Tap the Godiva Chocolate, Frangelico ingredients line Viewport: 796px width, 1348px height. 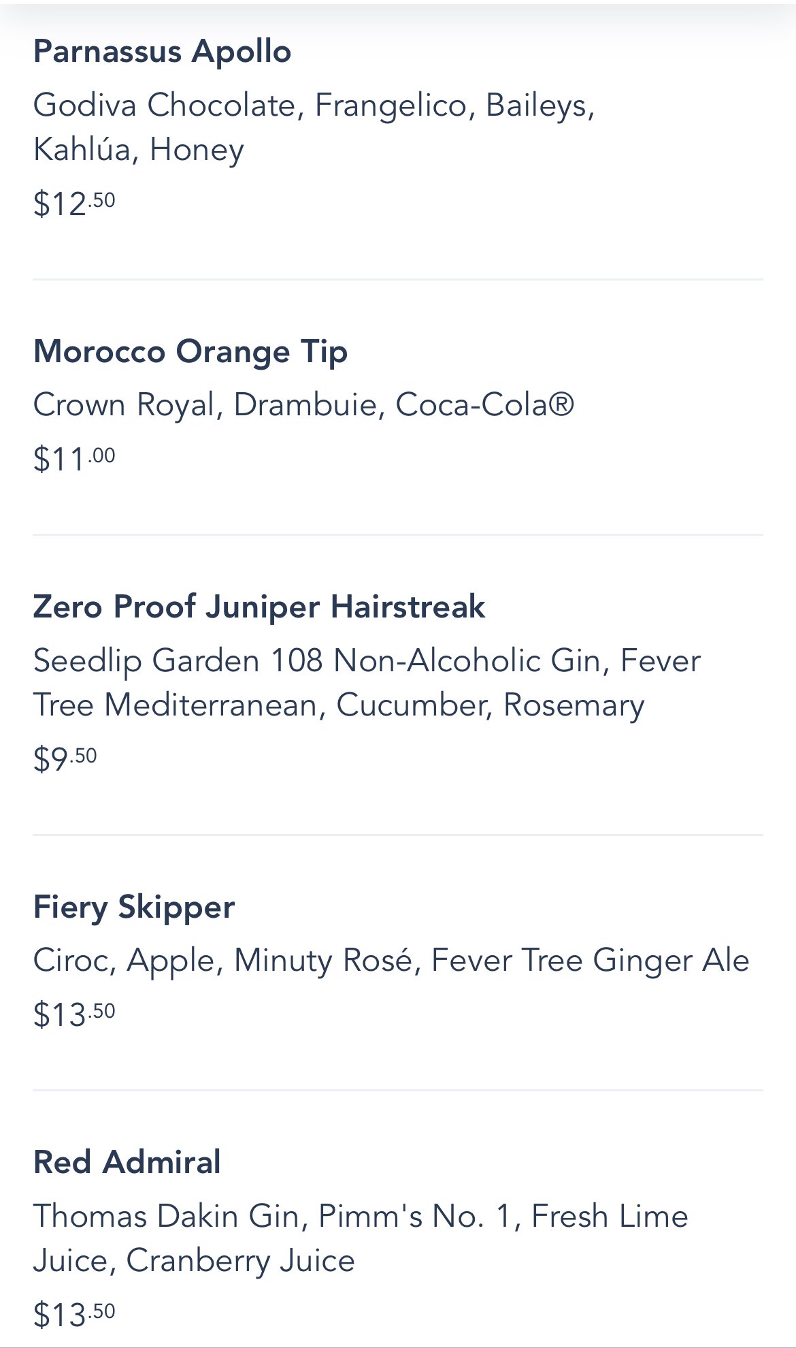tap(314, 106)
